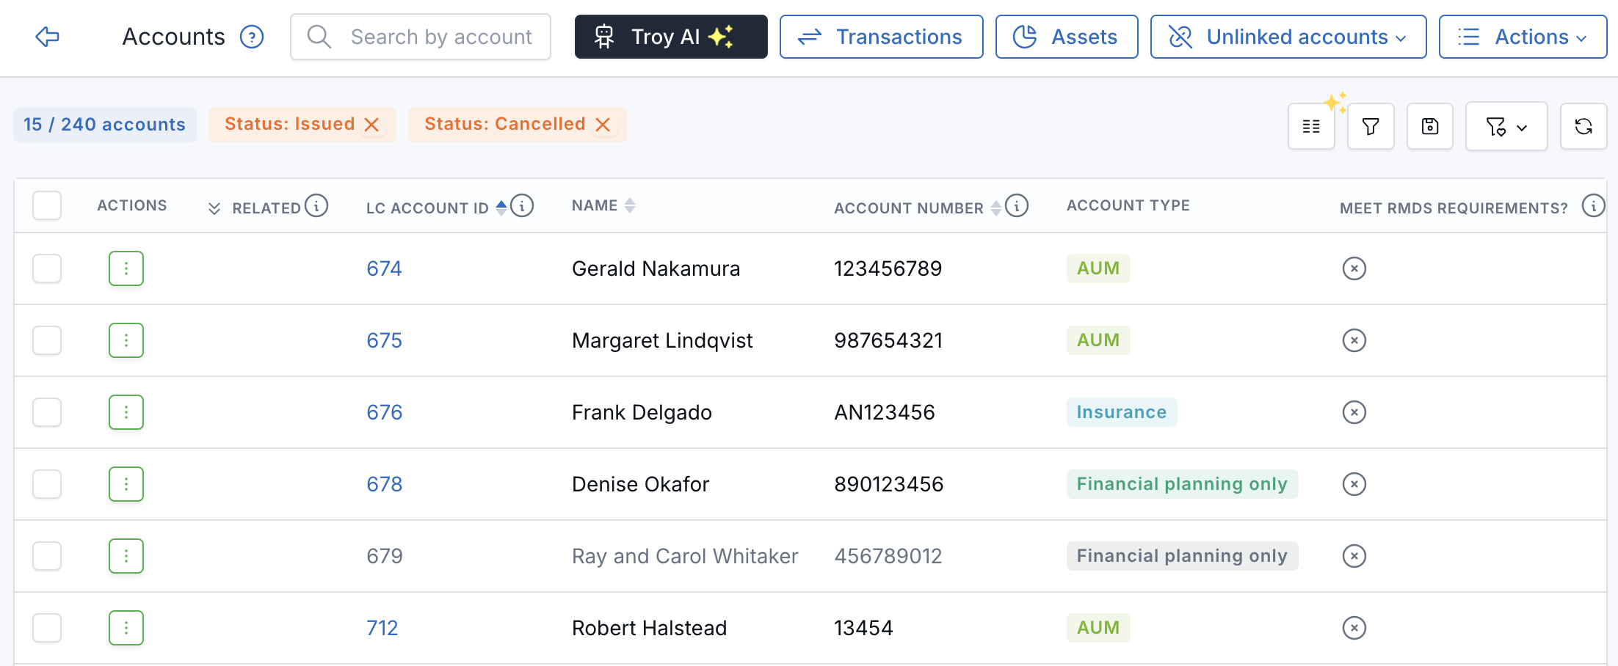
Task: Sort by LC Account ID column
Action: click(501, 208)
